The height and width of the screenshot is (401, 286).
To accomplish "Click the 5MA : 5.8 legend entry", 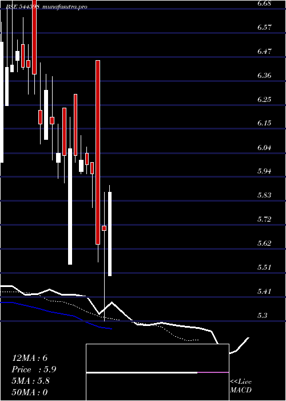I will coord(31,381).
